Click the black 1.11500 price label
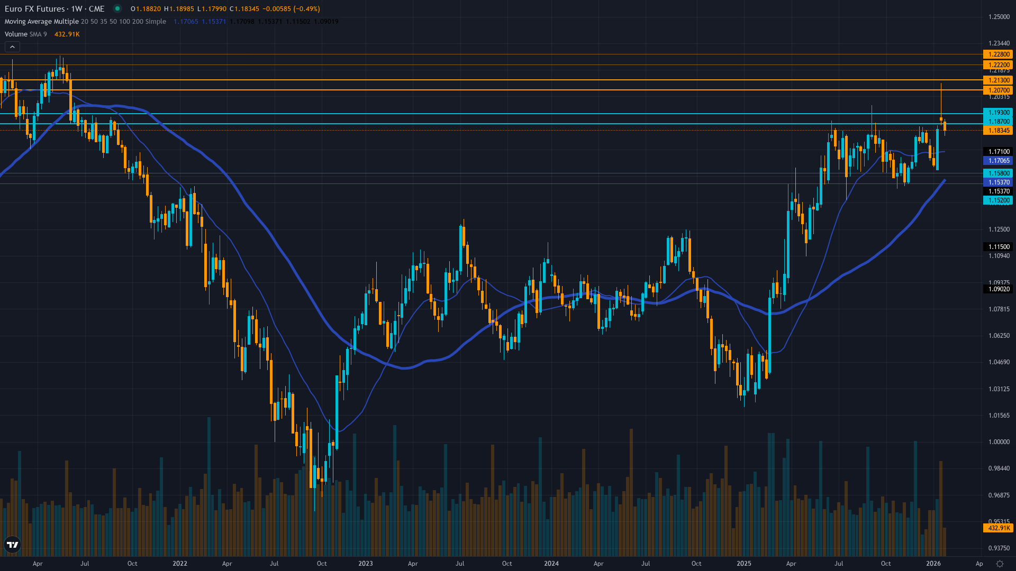This screenshot has width=1016, height=571. [x=998, y=247]
